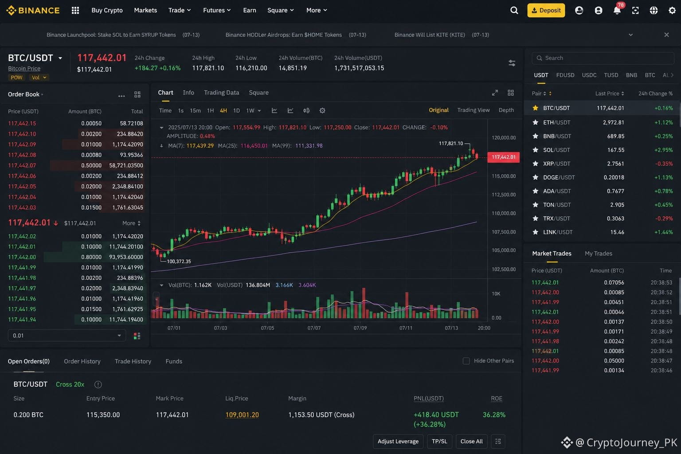Toggle favorite star for XRP/USDT

pyautogui.click(x=536, y=164)
